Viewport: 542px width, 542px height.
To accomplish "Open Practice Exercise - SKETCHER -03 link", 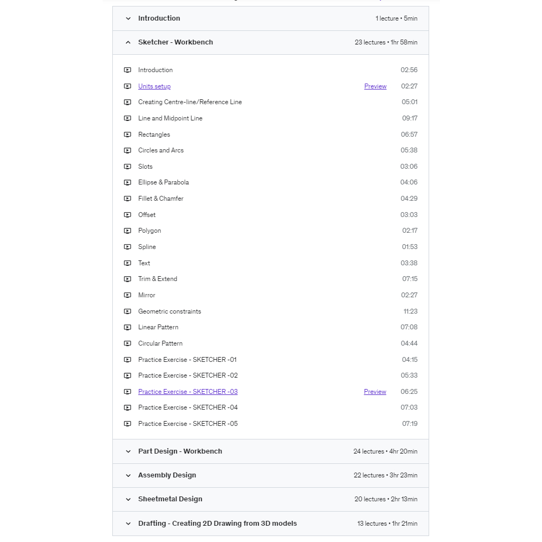I will click(x=188, y=392).
